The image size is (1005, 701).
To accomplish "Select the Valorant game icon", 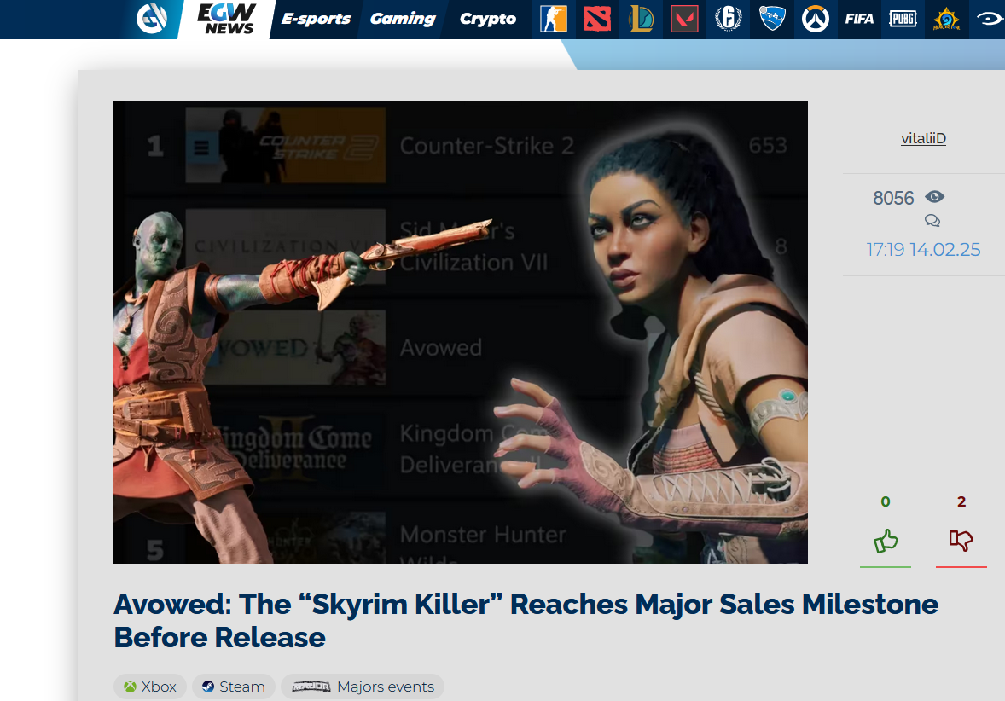I will (x=684, y=19).
